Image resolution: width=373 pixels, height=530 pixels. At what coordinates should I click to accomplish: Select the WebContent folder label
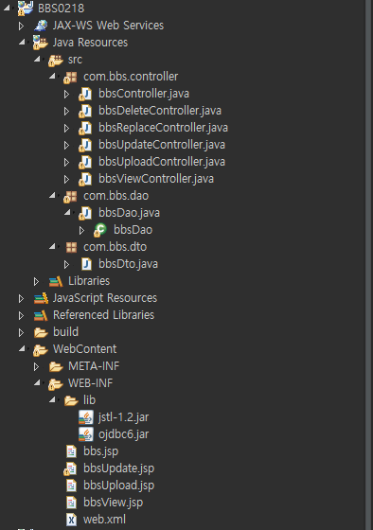tap(85, 349)
